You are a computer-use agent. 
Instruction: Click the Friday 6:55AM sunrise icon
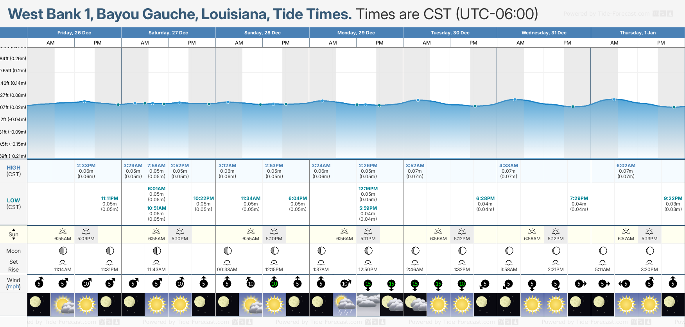coord(63,231)
